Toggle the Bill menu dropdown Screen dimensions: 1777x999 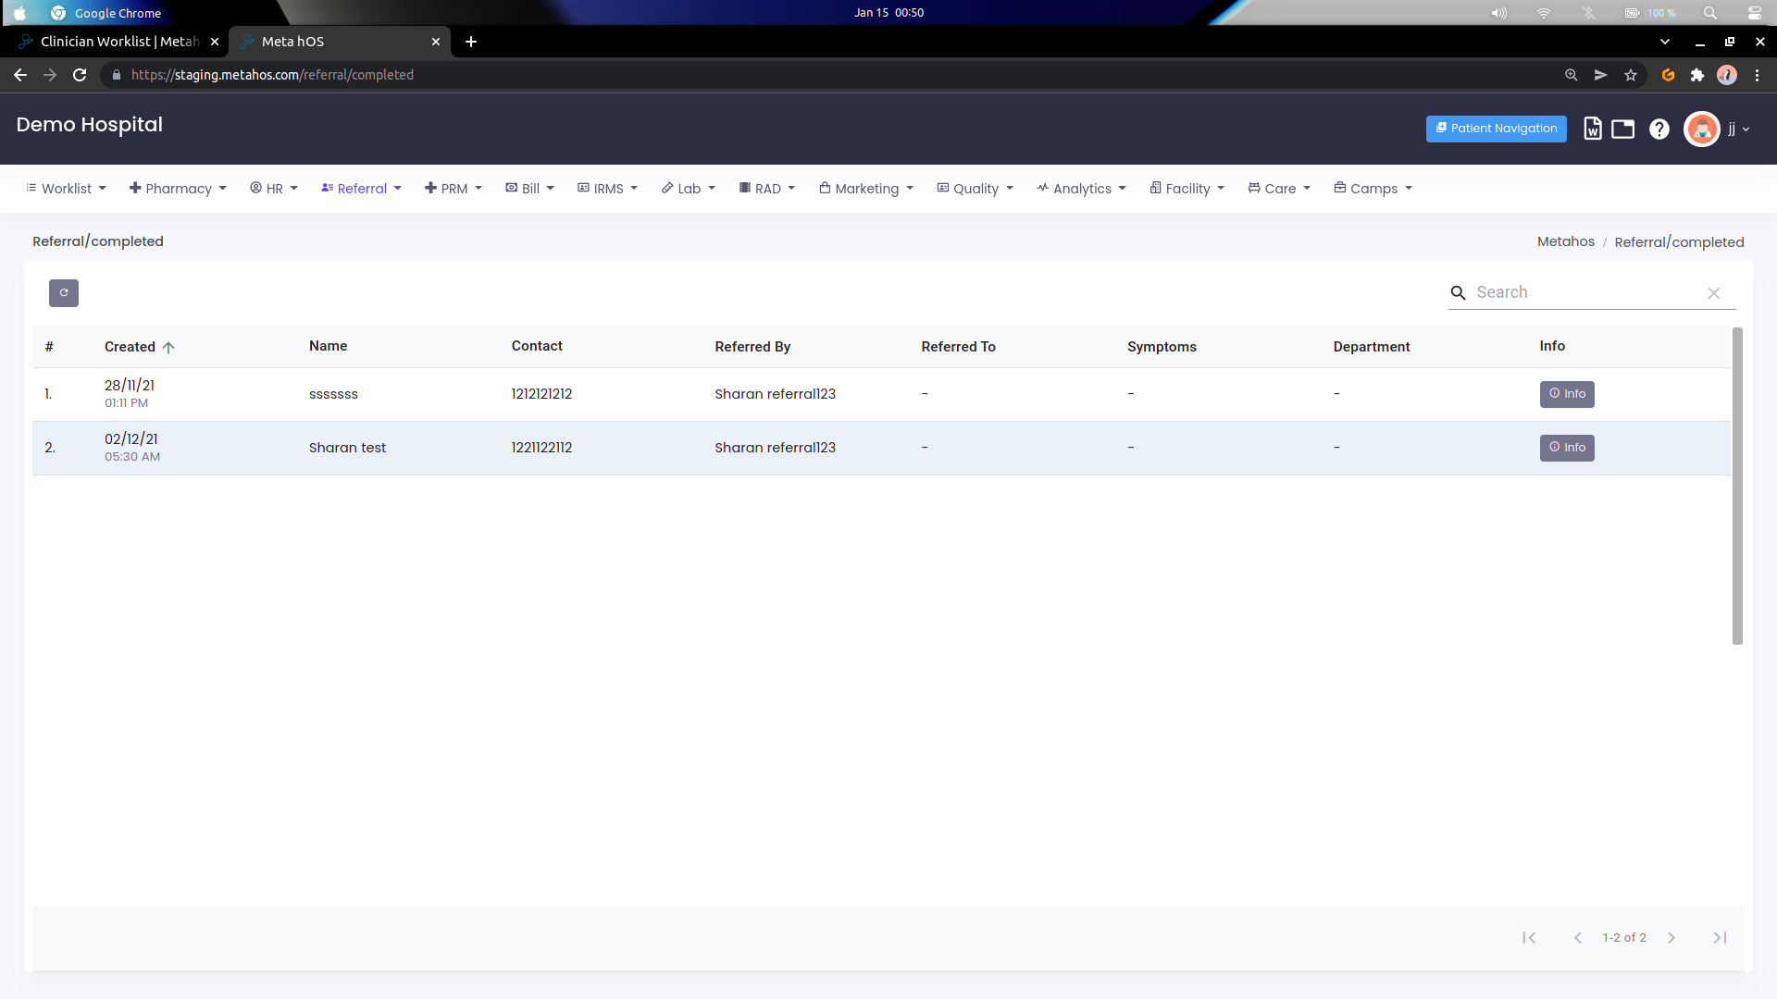(531, 189)
